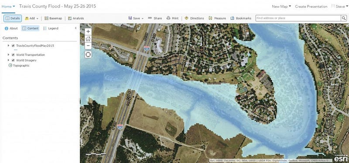Click the map title Travis County Flood
This screenshot has height=163, width=349.
coord(58,6)
